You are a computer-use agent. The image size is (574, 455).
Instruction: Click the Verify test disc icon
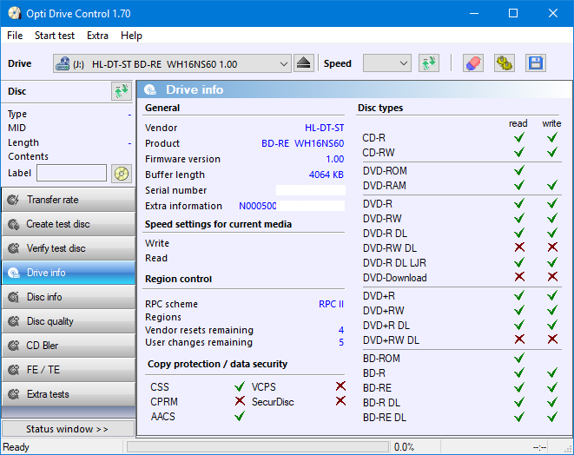(x=14, y=248)
